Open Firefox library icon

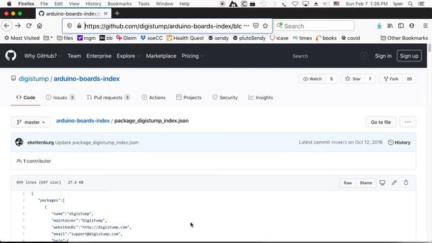pos(390,26)
